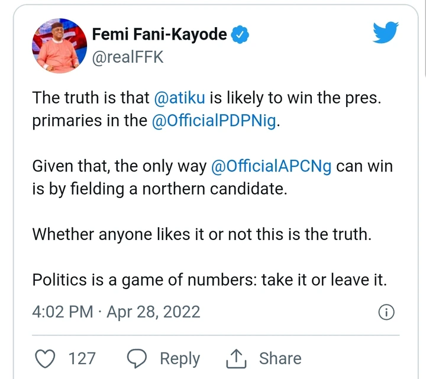Open the 4:02 PM tweet timestamp
The height and width of the screenshot is (379, 426).
(x=62, y=312)
